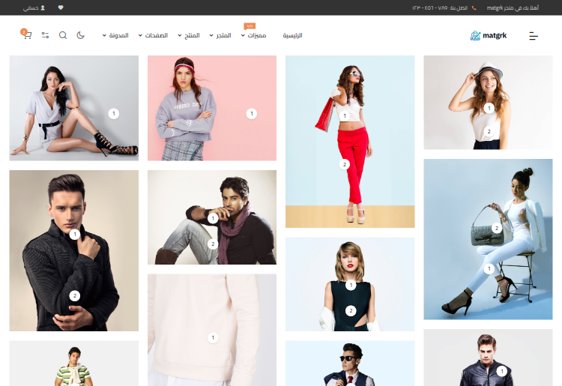Screen dimensions: 562x386
Task: Click hotspot 1 on black sweater man's collar
Action: pos(74,235)
